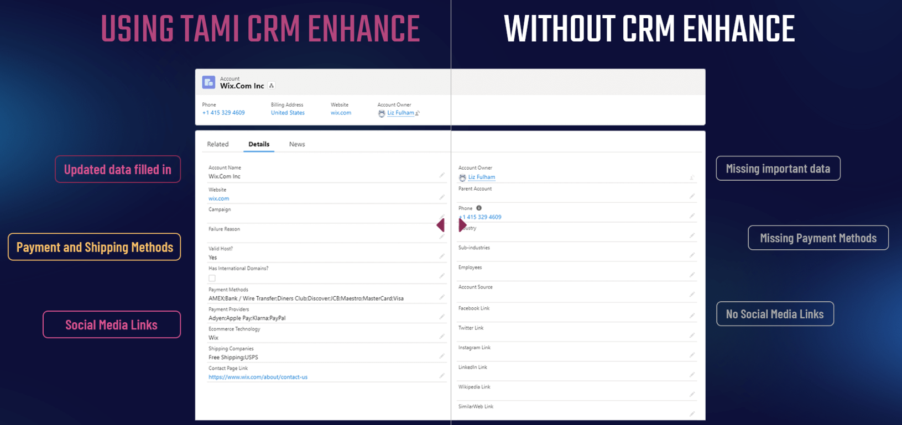Select the Details tab

coord(259,144)
